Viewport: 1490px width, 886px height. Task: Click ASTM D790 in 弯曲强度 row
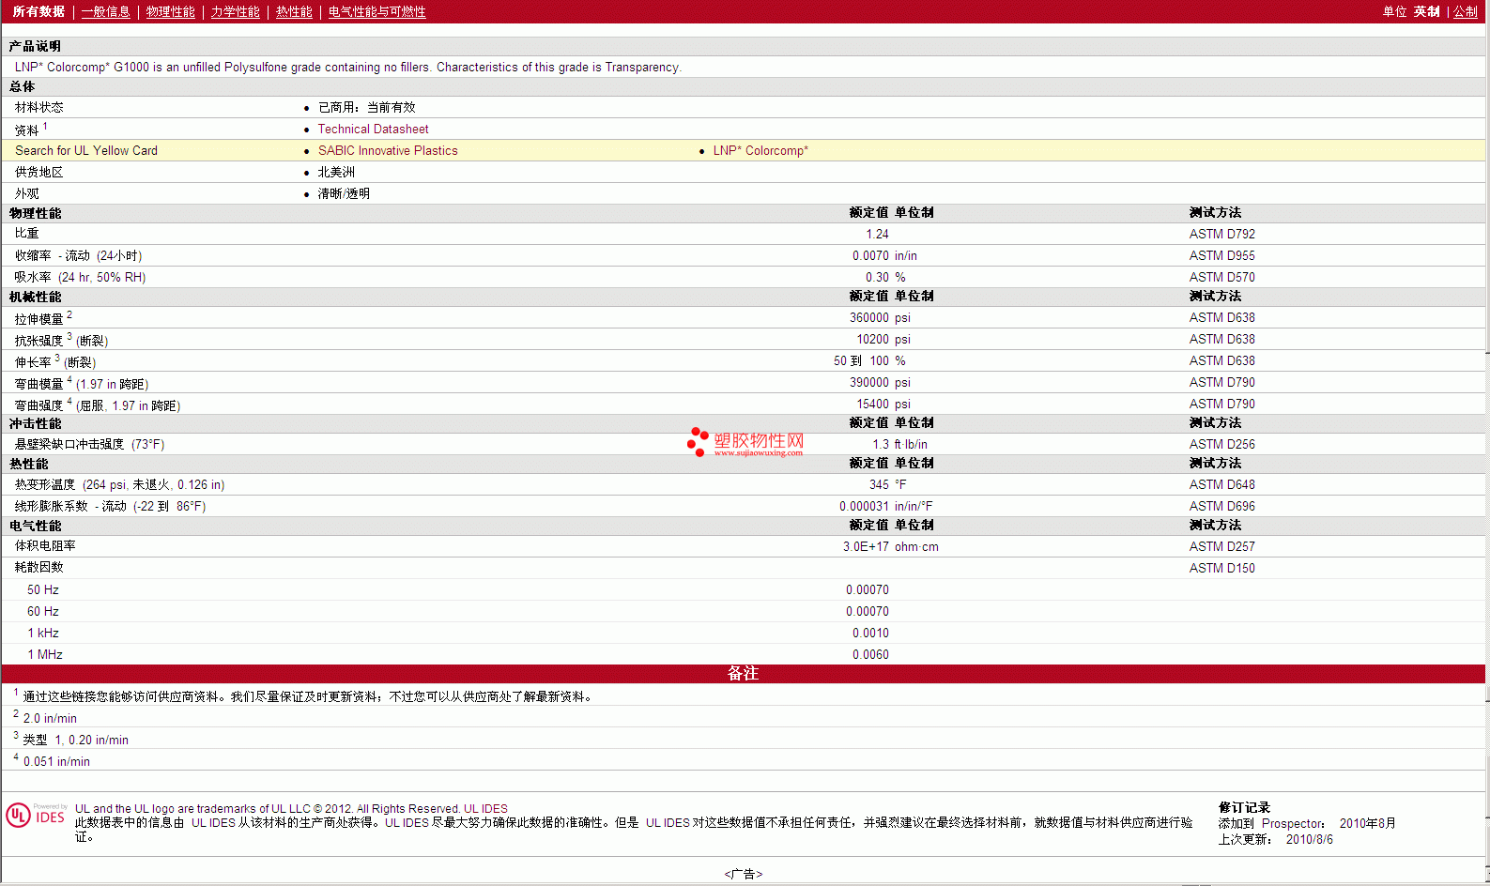pos(1221,404)
